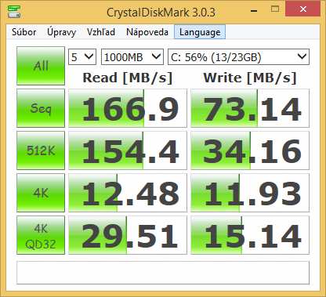Run all benchmarks with All button
326x297 pixels.
[x=41, y=66]
